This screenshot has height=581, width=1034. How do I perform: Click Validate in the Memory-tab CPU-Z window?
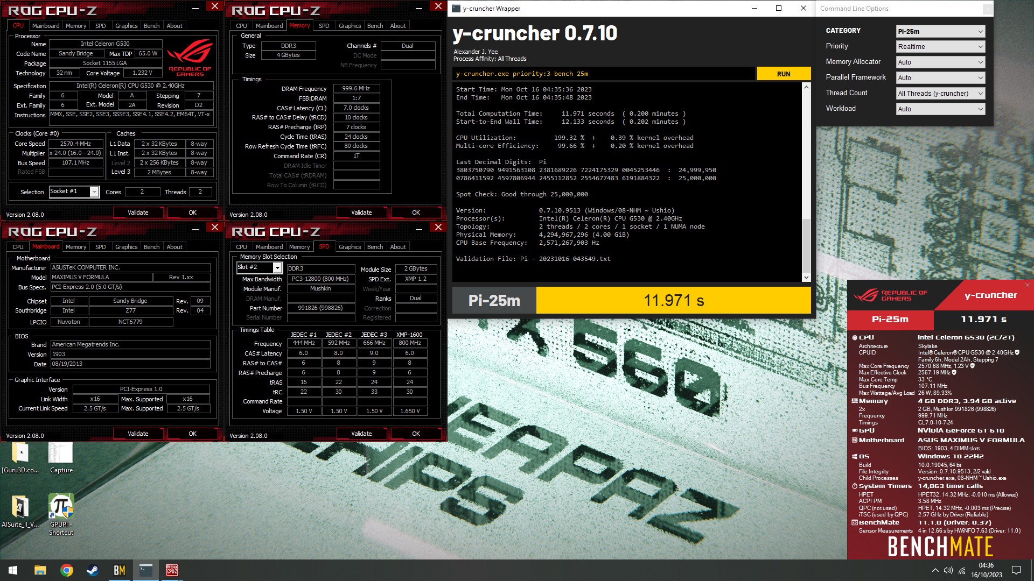pos(361,212)
